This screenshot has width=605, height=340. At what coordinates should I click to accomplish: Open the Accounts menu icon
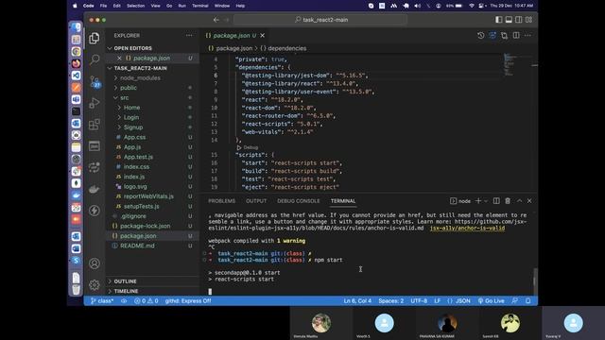click(x=95, y=263)
